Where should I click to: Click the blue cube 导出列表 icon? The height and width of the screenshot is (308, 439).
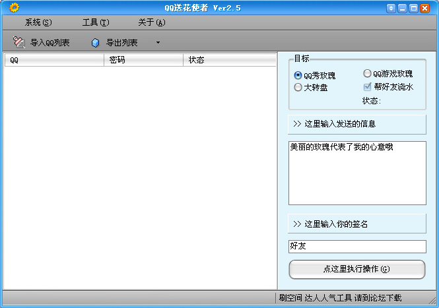point(96,43)
